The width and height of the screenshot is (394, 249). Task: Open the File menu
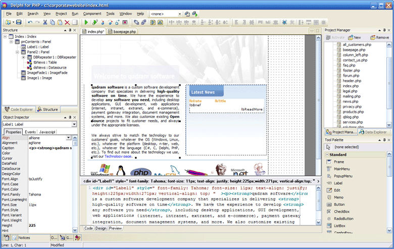click(9, 14)
